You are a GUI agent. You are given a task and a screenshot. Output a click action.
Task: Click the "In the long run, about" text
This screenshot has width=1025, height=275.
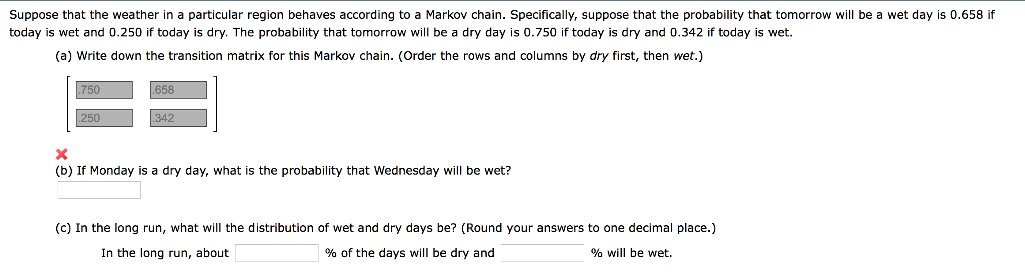pos(165,253)
